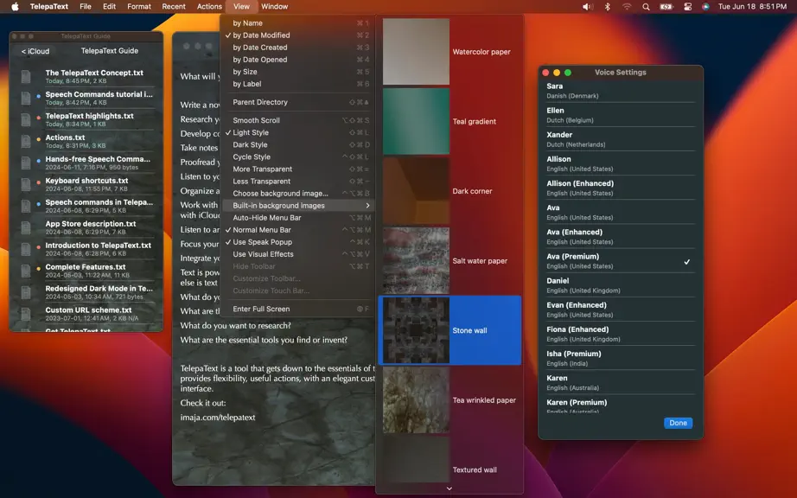Select Isha (Premium) voice
The width and height of the screenshot is (797, 498).
click(620, 358)
